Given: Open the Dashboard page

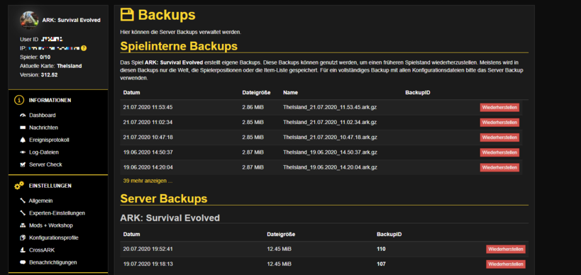Looking at the screenshot, I should click(x=43, y=116).
